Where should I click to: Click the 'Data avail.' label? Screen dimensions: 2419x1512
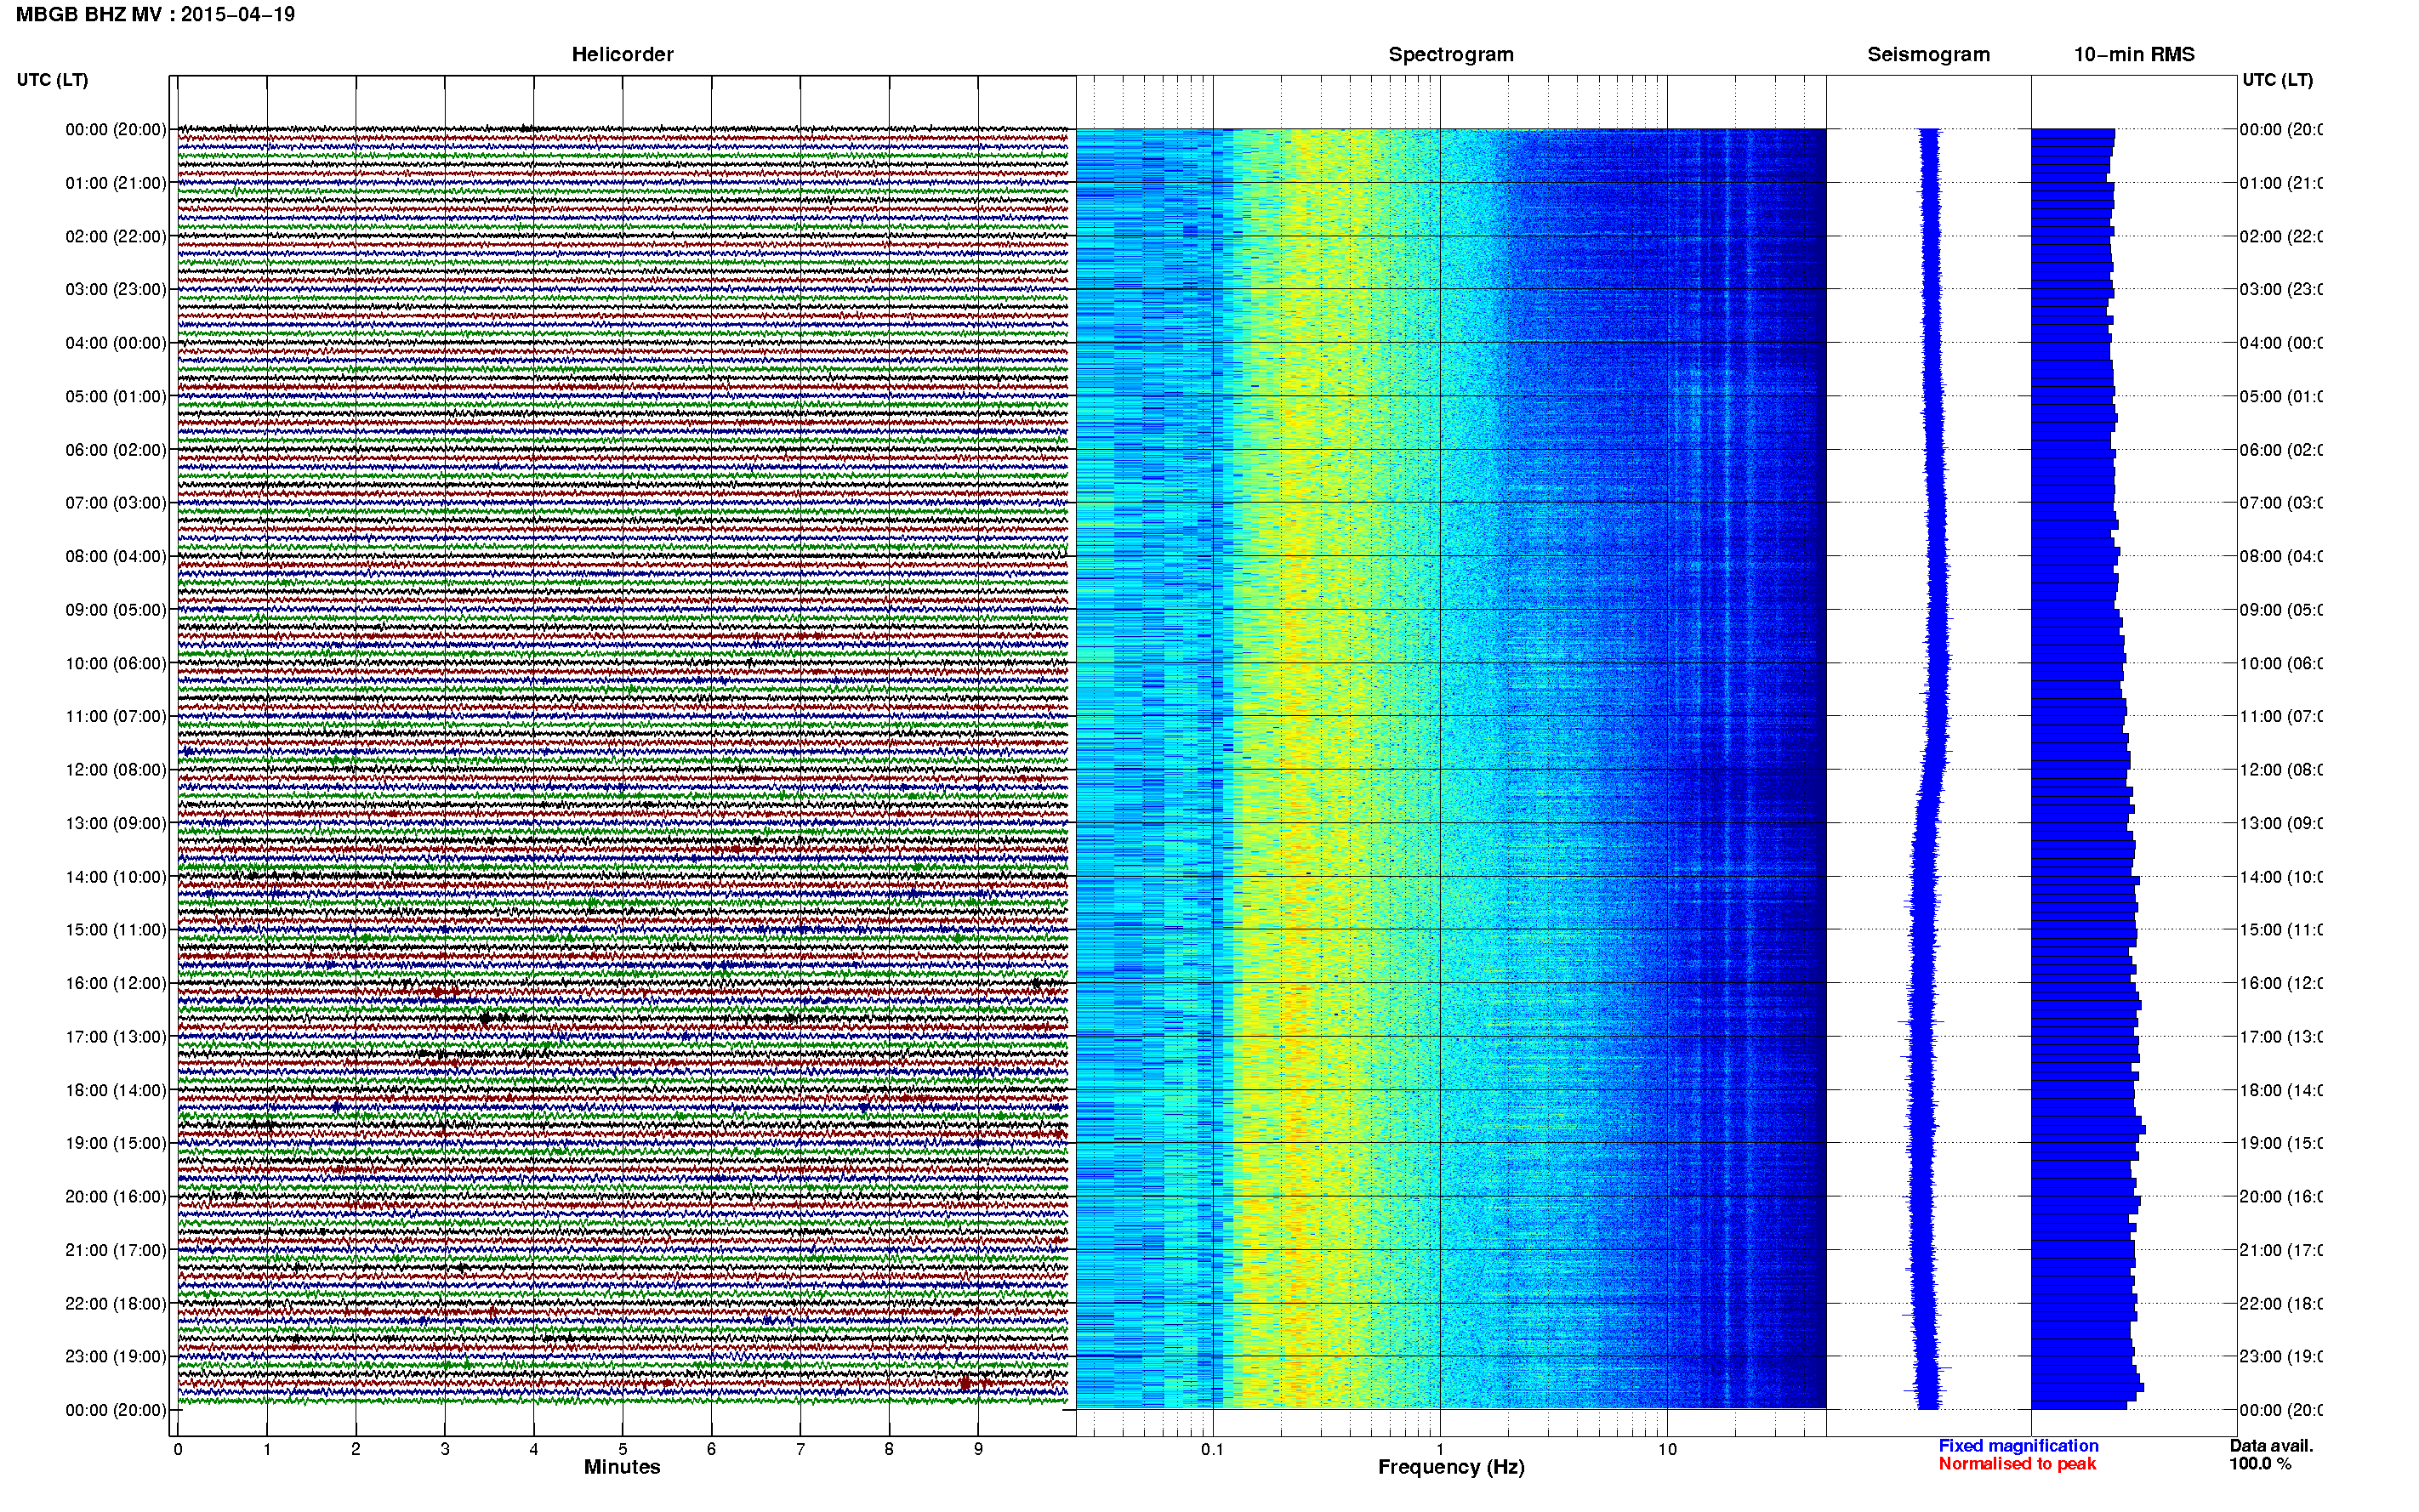click(x=2271, y=1446)
